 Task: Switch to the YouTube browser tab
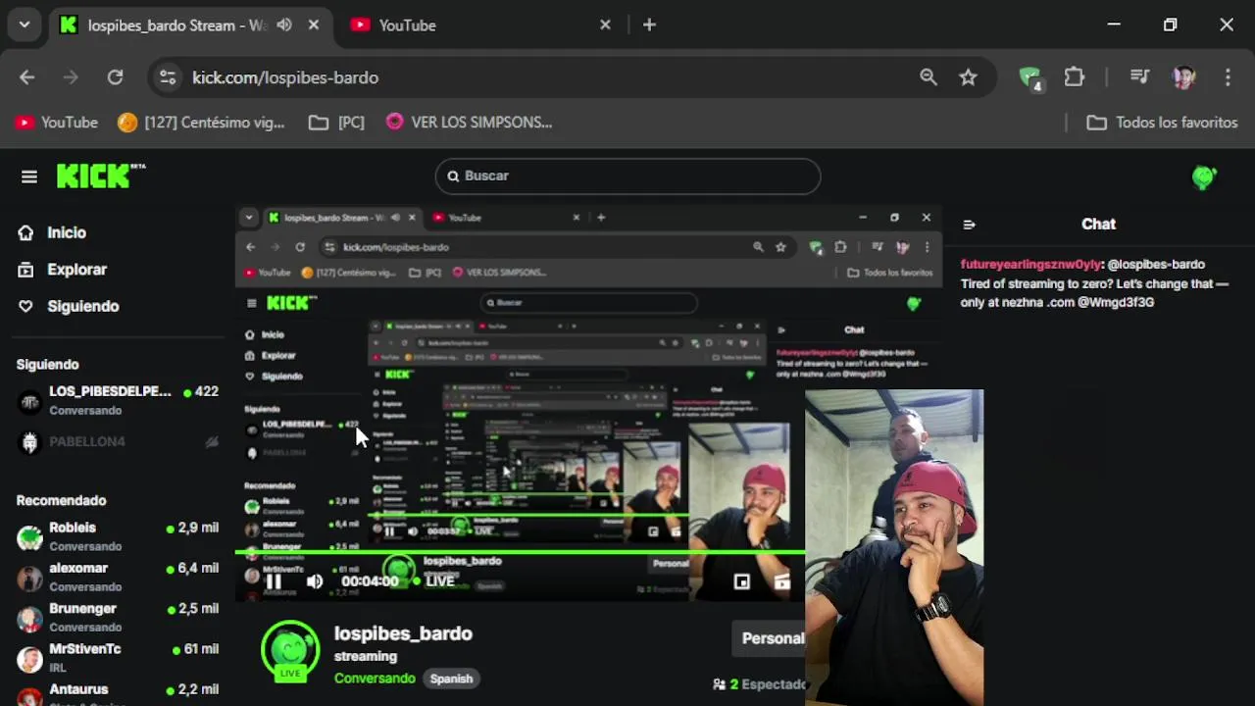480,25
